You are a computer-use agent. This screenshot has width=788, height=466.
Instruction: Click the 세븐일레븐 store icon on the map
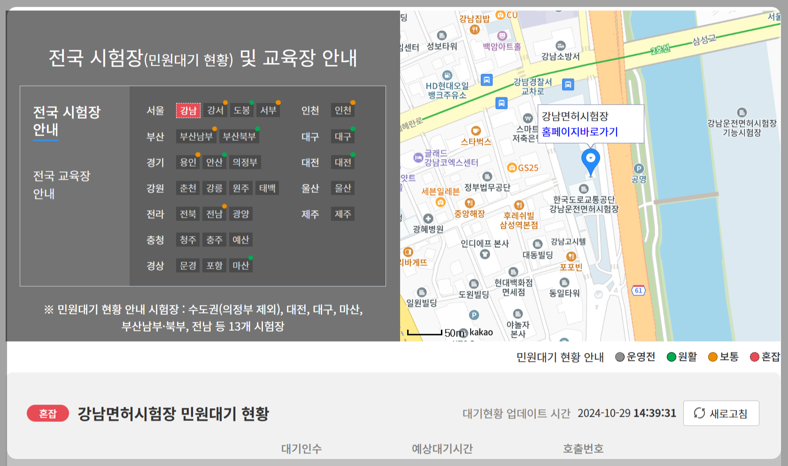pos(440,202)
